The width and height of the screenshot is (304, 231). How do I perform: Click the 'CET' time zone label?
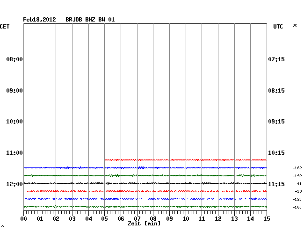pyautogui.click(x=5, y=27)
